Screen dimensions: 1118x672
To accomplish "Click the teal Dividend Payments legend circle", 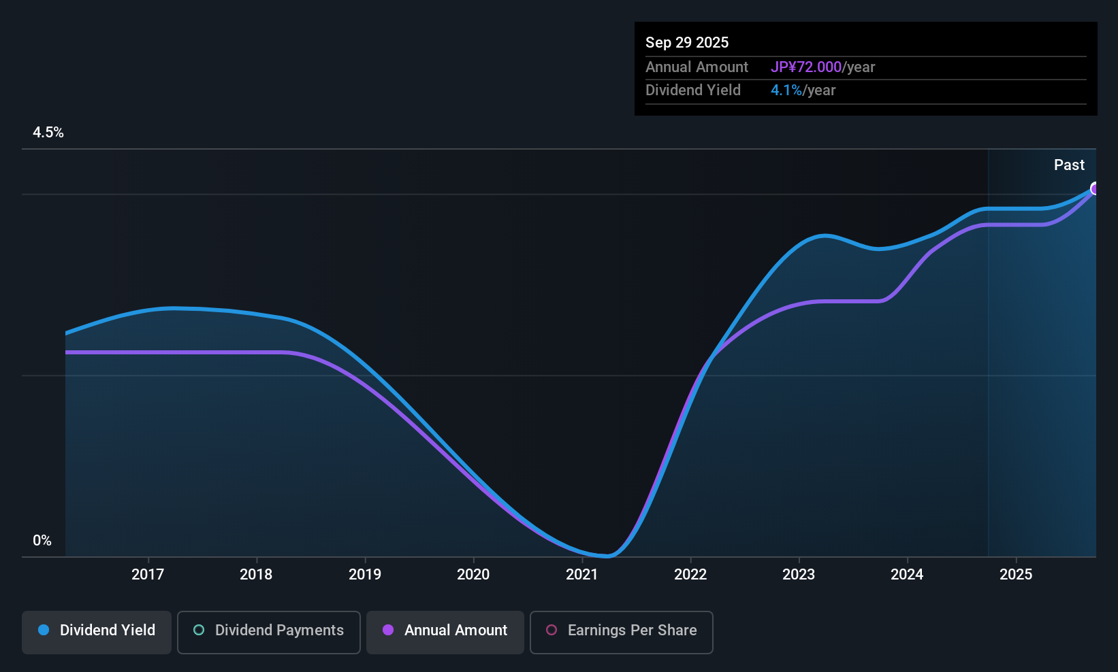I will click(x=199, y=630).
